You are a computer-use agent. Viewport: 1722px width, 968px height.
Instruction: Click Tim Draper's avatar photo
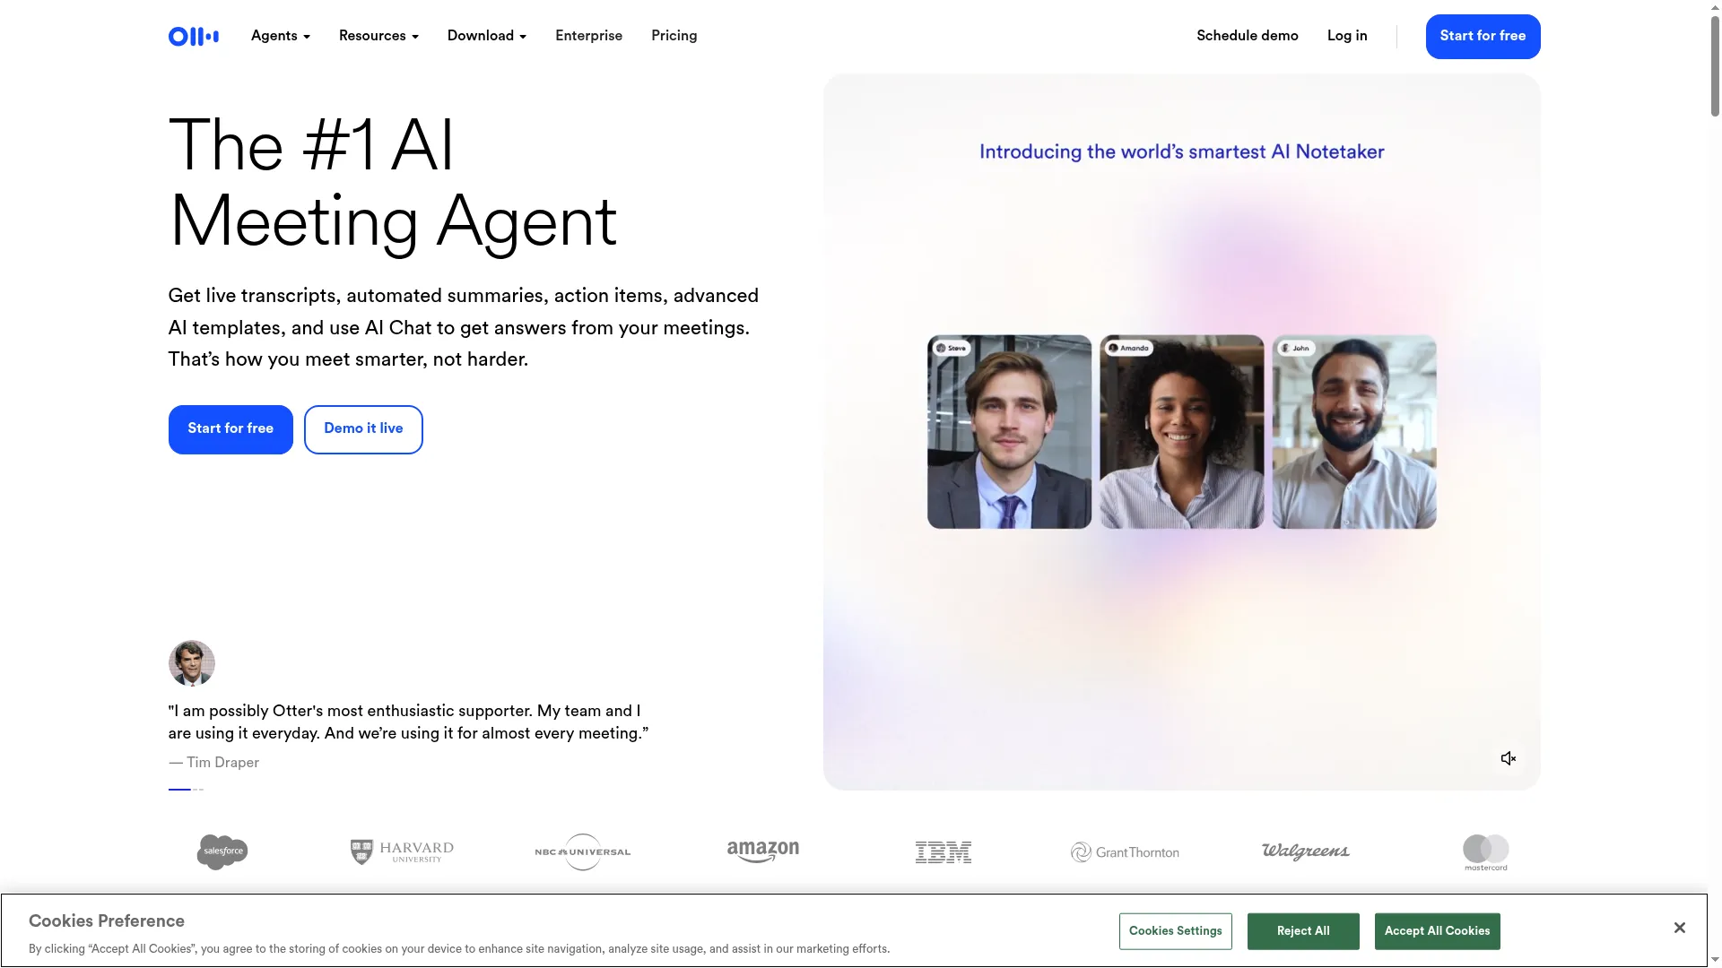(x=192, y=663)
